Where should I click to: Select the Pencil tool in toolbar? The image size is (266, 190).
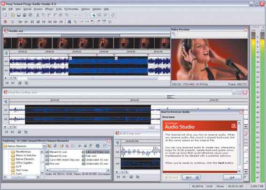(x=106, y=15)
